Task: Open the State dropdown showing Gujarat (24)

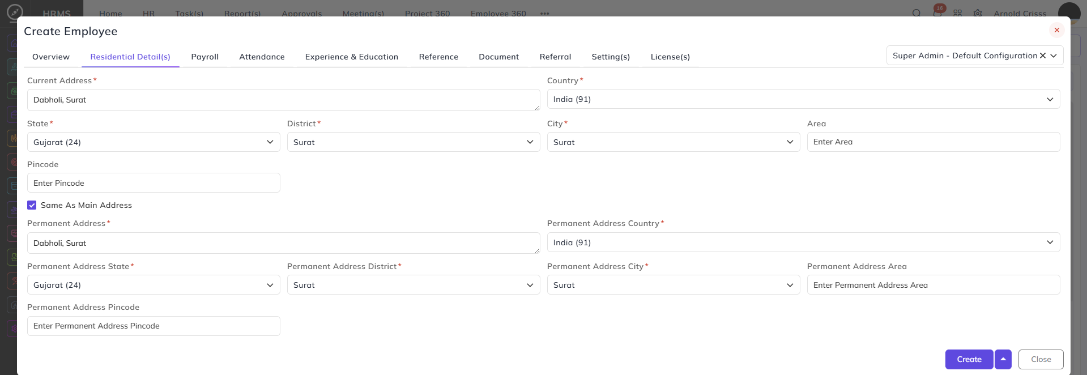Action: [x=154, y=142]
